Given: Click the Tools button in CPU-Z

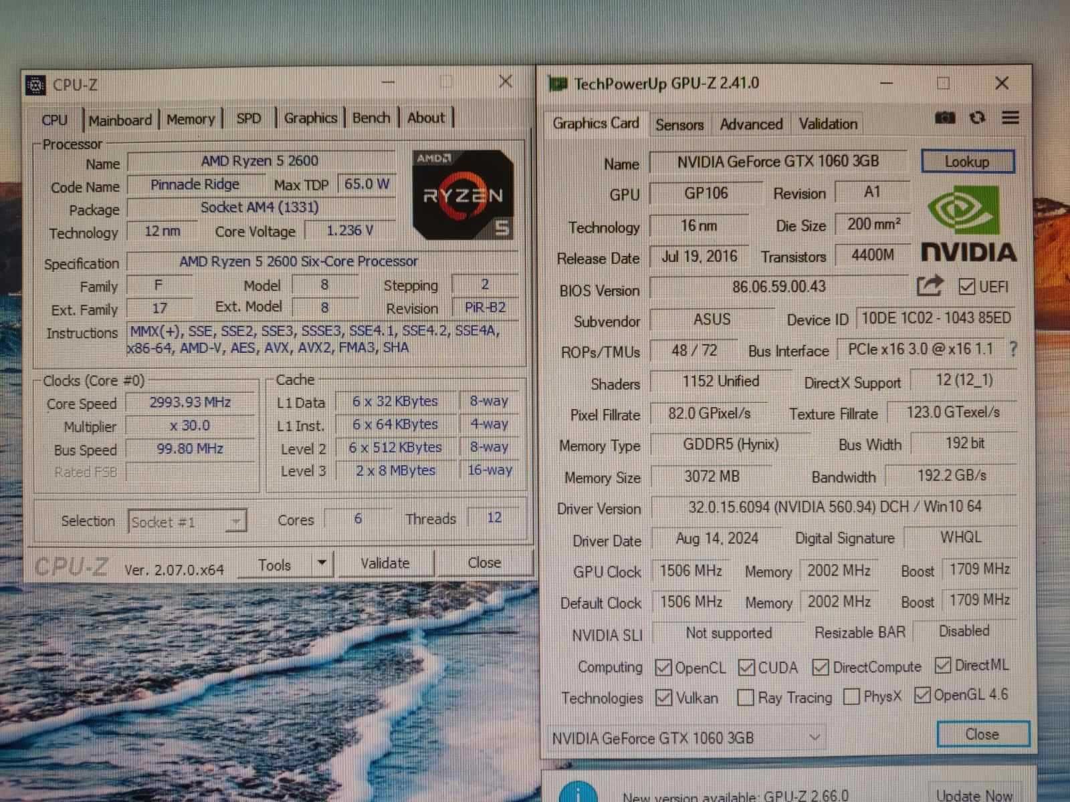Looking at the screenshot, I should [x=274, y=565].
